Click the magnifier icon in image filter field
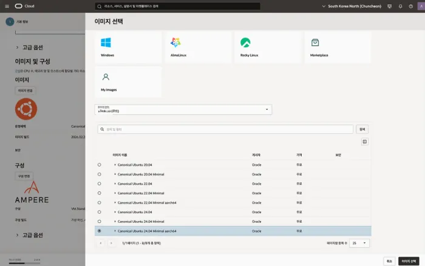 coord(102,129)
